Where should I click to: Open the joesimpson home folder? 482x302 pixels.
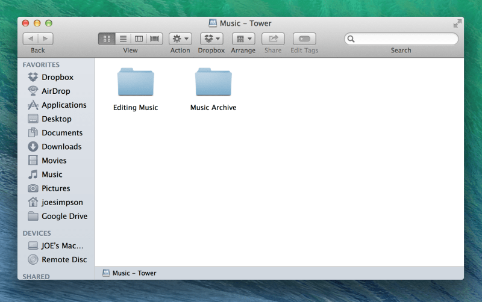point(55,202)
